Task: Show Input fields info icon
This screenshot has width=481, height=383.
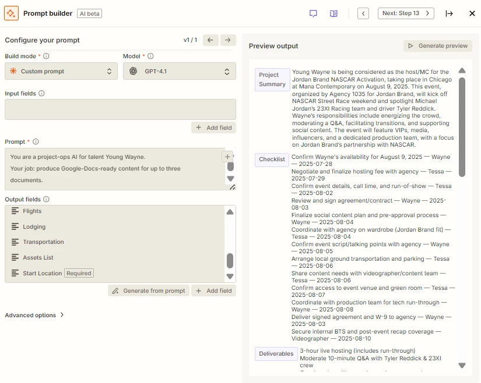Action: tap(42, 93)
